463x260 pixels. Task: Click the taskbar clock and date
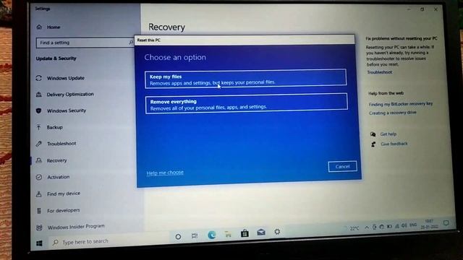point(429,224)
